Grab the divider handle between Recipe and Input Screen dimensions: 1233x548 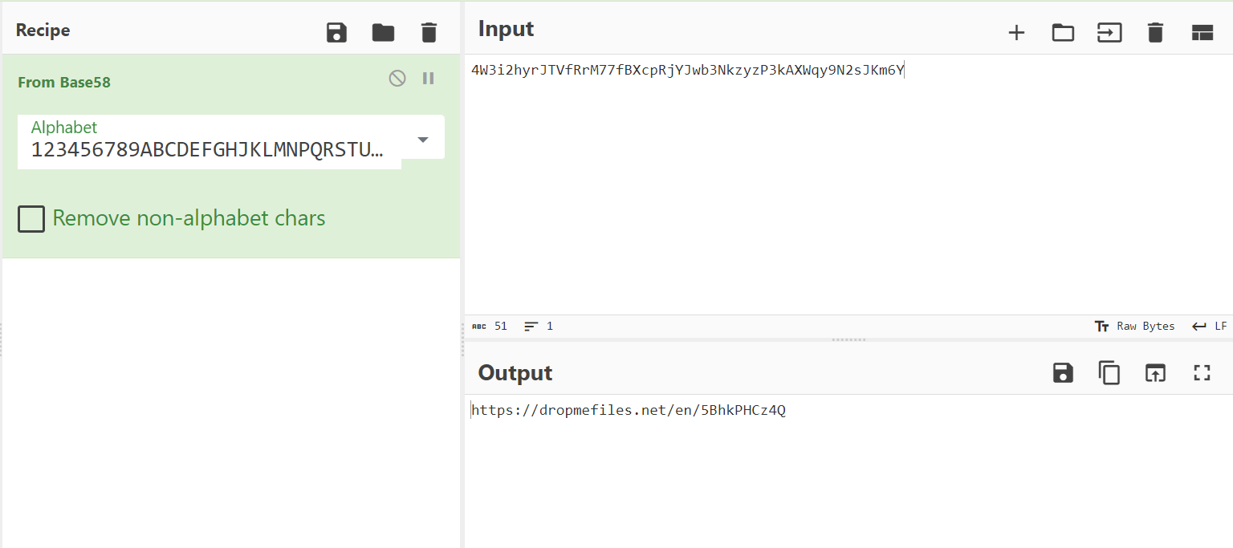(462, 339)
